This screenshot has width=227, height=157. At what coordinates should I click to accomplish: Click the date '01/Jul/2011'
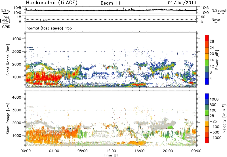182,3
